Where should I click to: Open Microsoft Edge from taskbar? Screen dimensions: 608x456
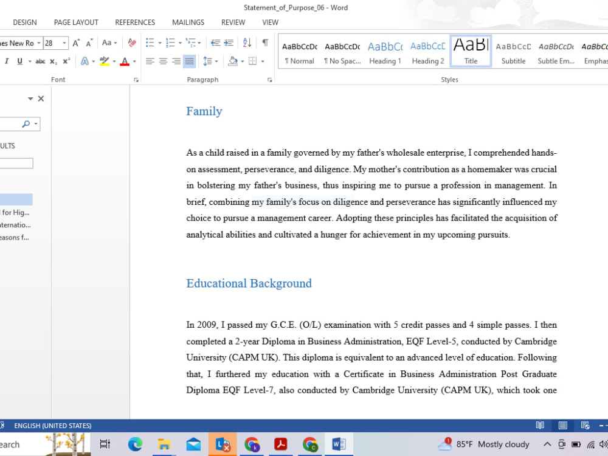coord(135,444)
